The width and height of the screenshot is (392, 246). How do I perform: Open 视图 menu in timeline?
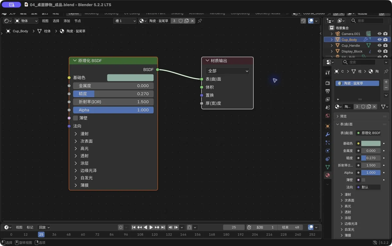(19, 227)
